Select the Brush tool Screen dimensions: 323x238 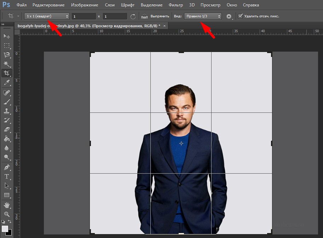[x=7, y=102]
